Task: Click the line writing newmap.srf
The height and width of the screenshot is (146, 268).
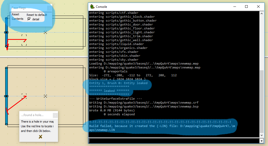Action: click(144, 103)
